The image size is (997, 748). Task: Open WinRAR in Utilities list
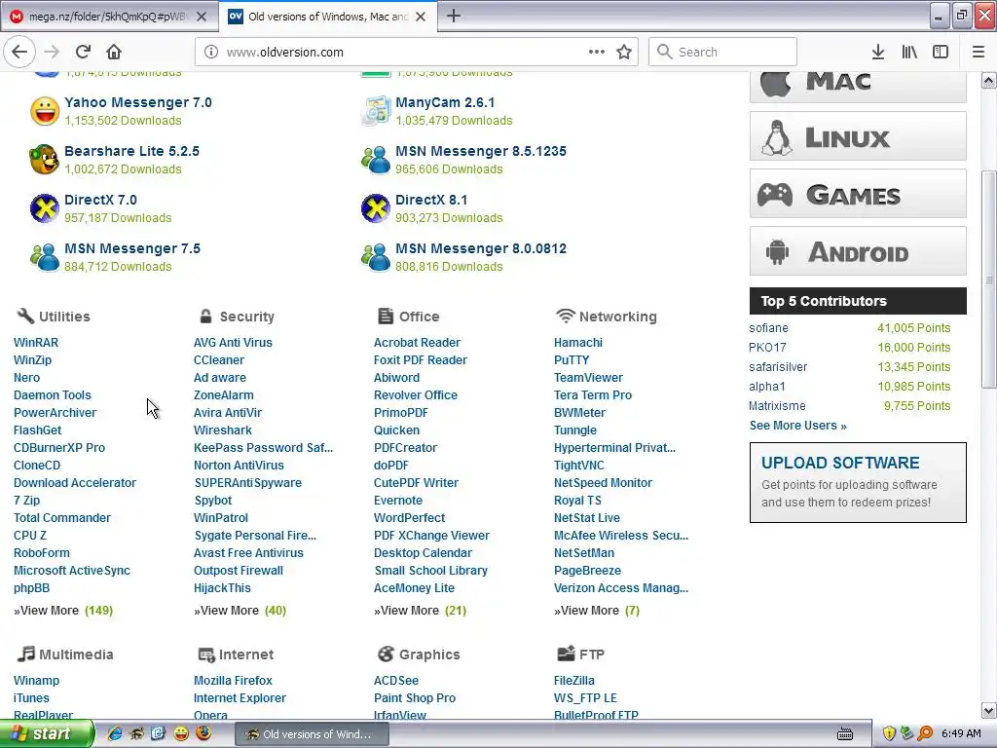click(36, 342)
